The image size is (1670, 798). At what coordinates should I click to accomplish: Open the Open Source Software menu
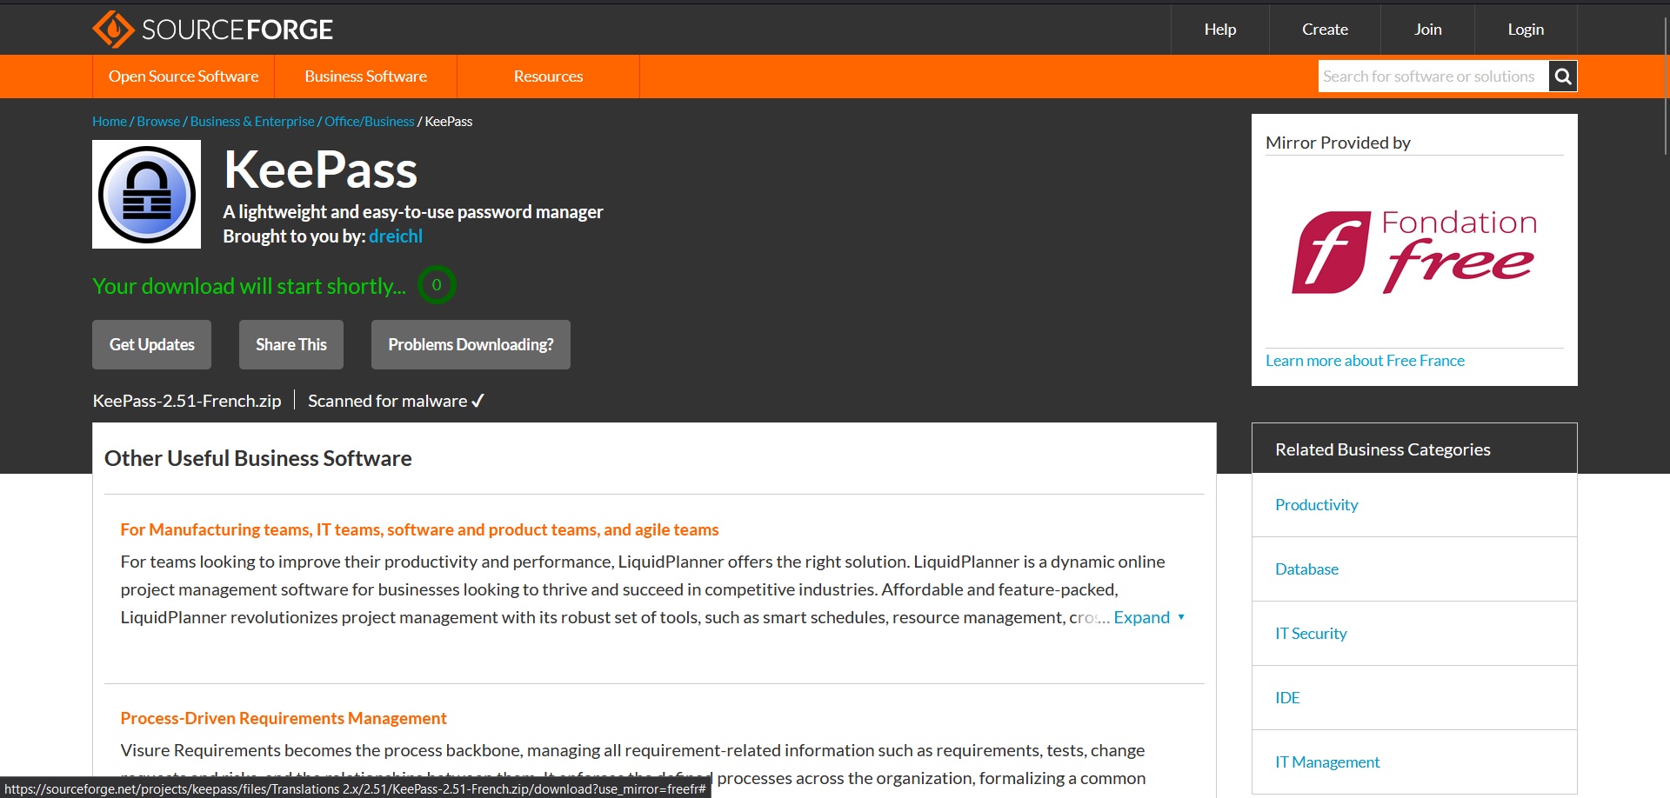pyautogui.click(x=184, y=76)
